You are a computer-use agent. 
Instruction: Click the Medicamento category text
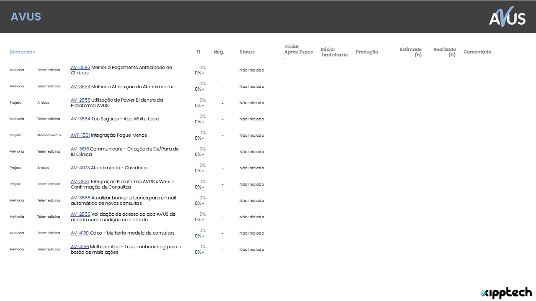tap(49, 135)
